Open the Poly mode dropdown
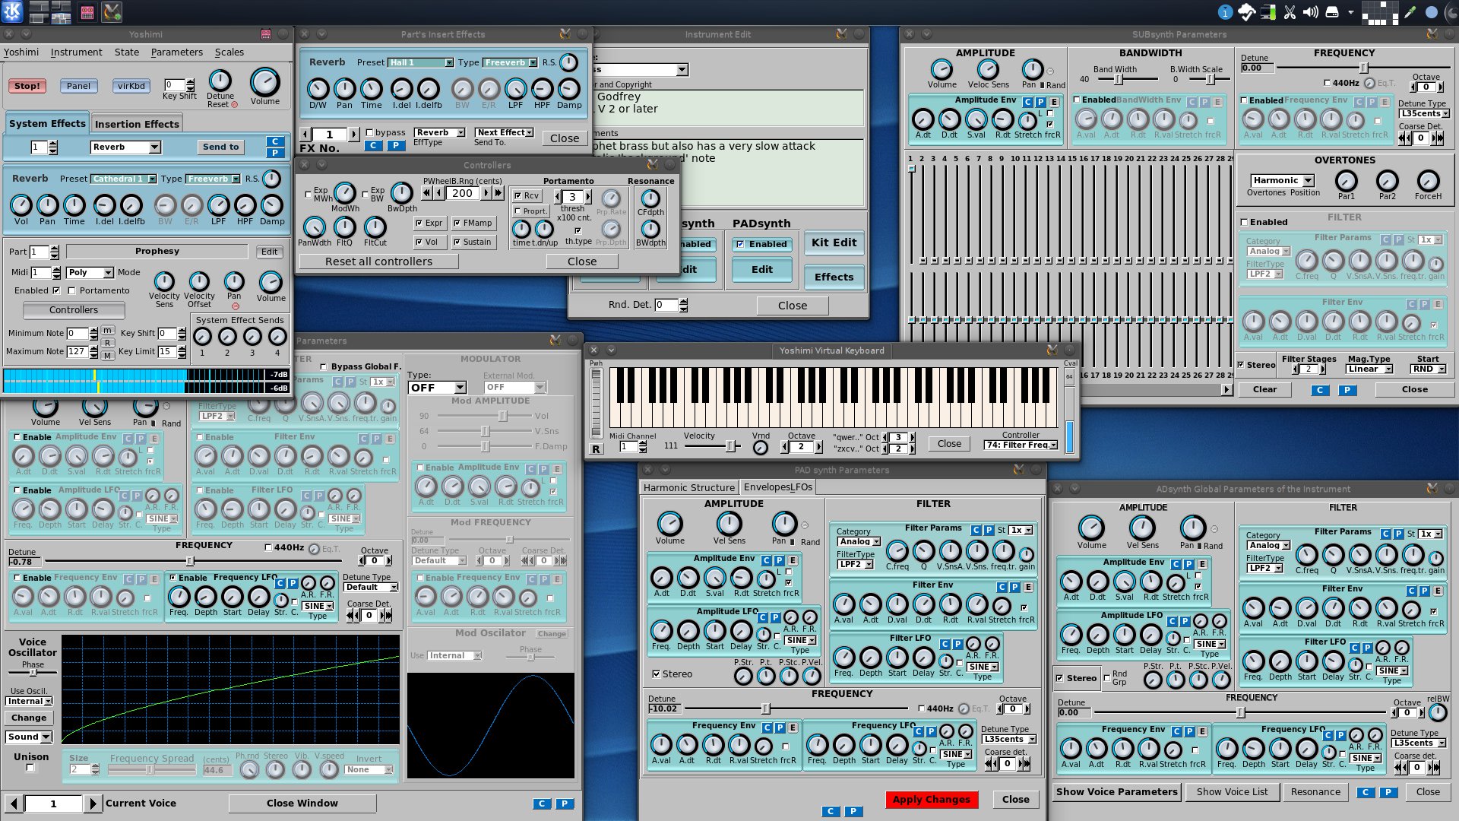The width and height of the screenshot is (1459, 821). pyautogui.click(x=90, y=272)
